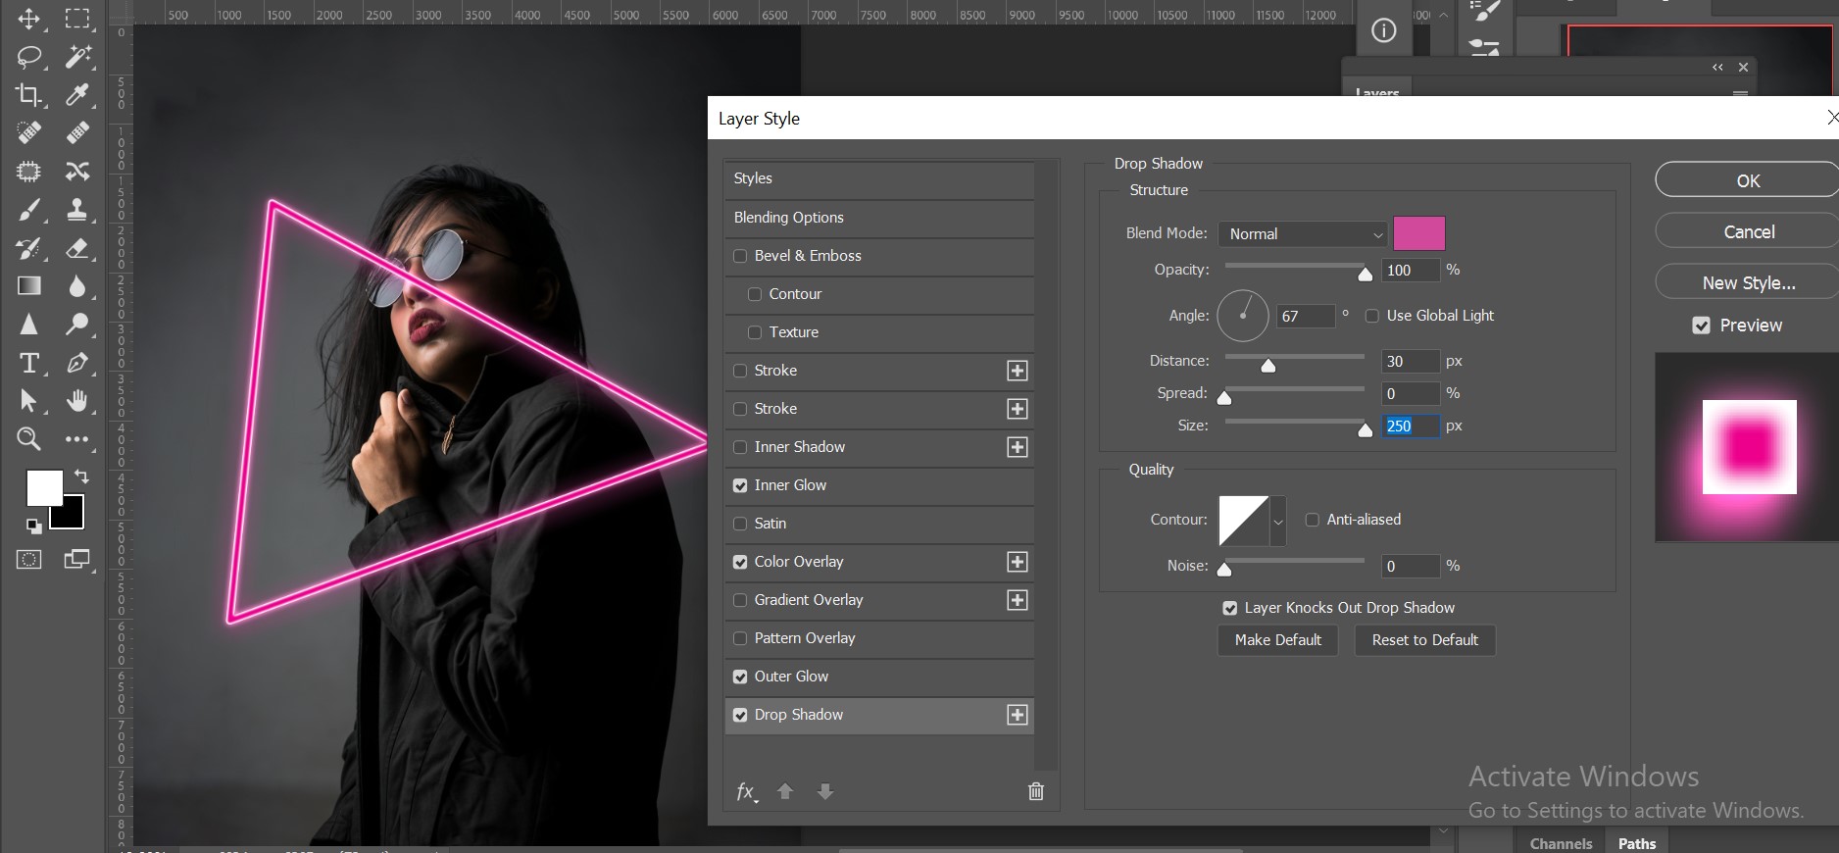Enable the Texture checkbox
Image resolution: width=1839 pixels, height=853 pixels.
click(755, 332)
